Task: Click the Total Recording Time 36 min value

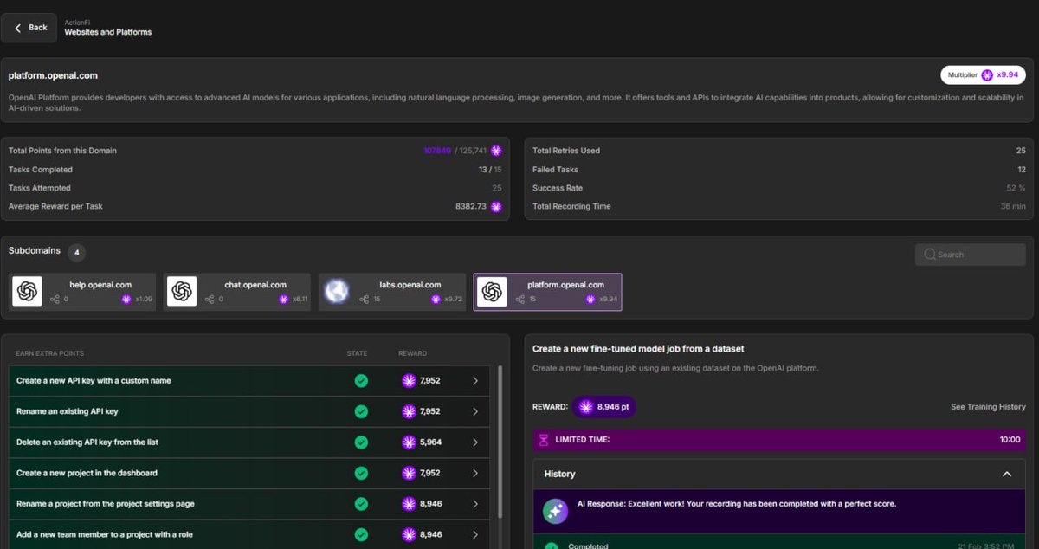Action: click(x=1013, y=207)
